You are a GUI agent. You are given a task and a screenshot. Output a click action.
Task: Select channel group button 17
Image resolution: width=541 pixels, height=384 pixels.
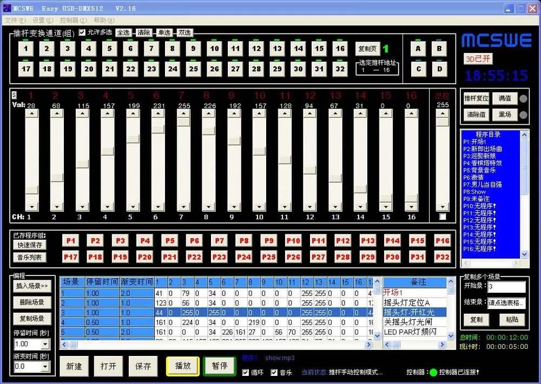26,69
